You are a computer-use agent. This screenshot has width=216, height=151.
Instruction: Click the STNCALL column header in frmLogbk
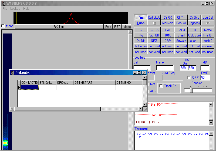(x=48, y=83)
